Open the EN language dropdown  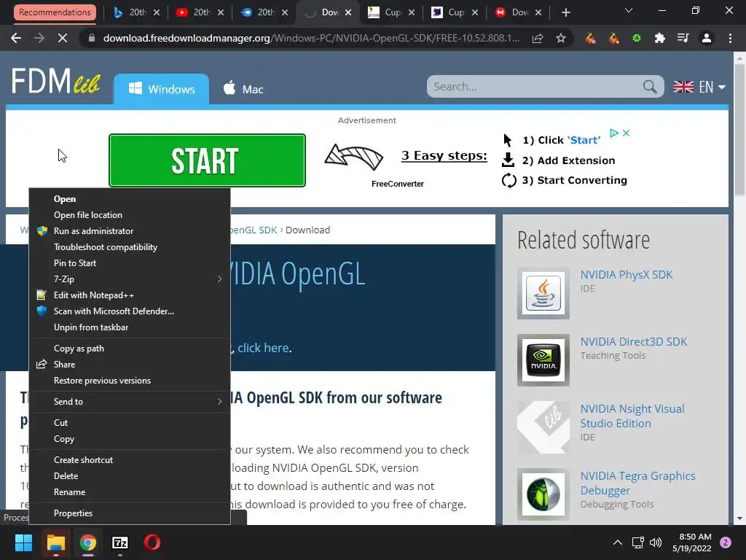point(699,87)
